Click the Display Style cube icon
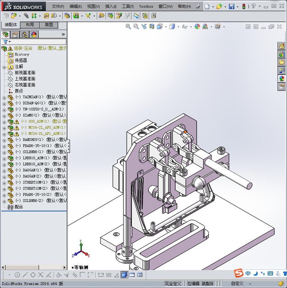This screenshot has height=288, width=287. pyautogui.click(x=172, y=27)
